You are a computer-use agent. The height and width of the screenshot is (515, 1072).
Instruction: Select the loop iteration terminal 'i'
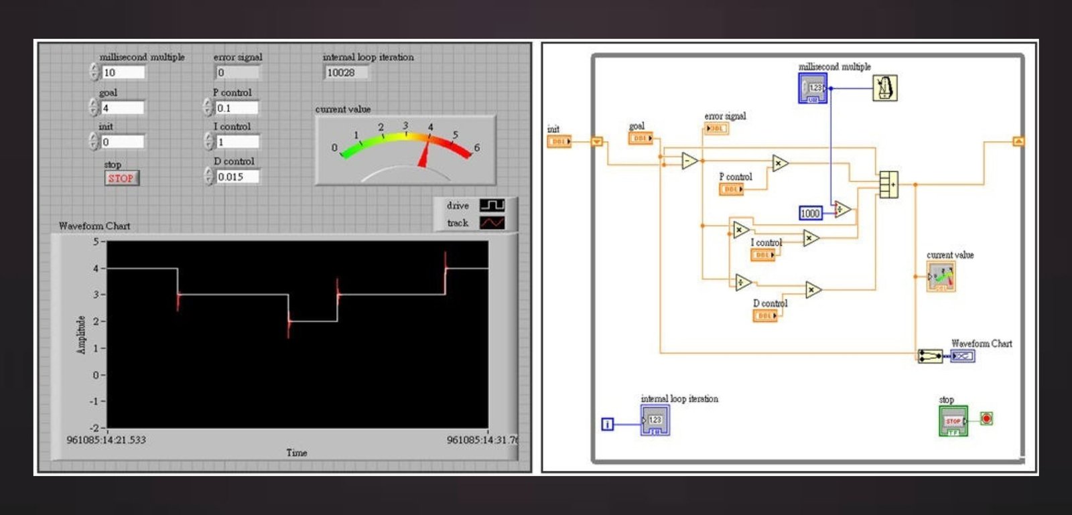[607, 424]
